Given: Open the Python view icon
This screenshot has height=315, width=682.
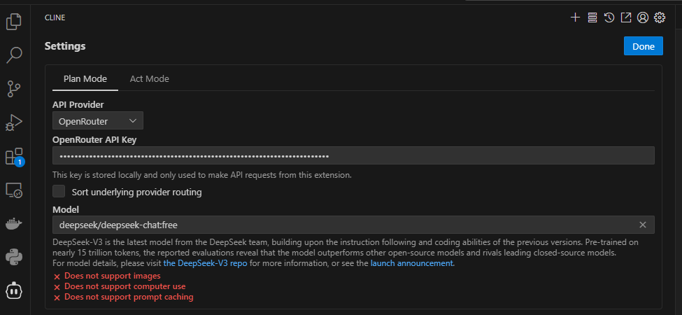Looking at the screenshot, I should [14, 257].
